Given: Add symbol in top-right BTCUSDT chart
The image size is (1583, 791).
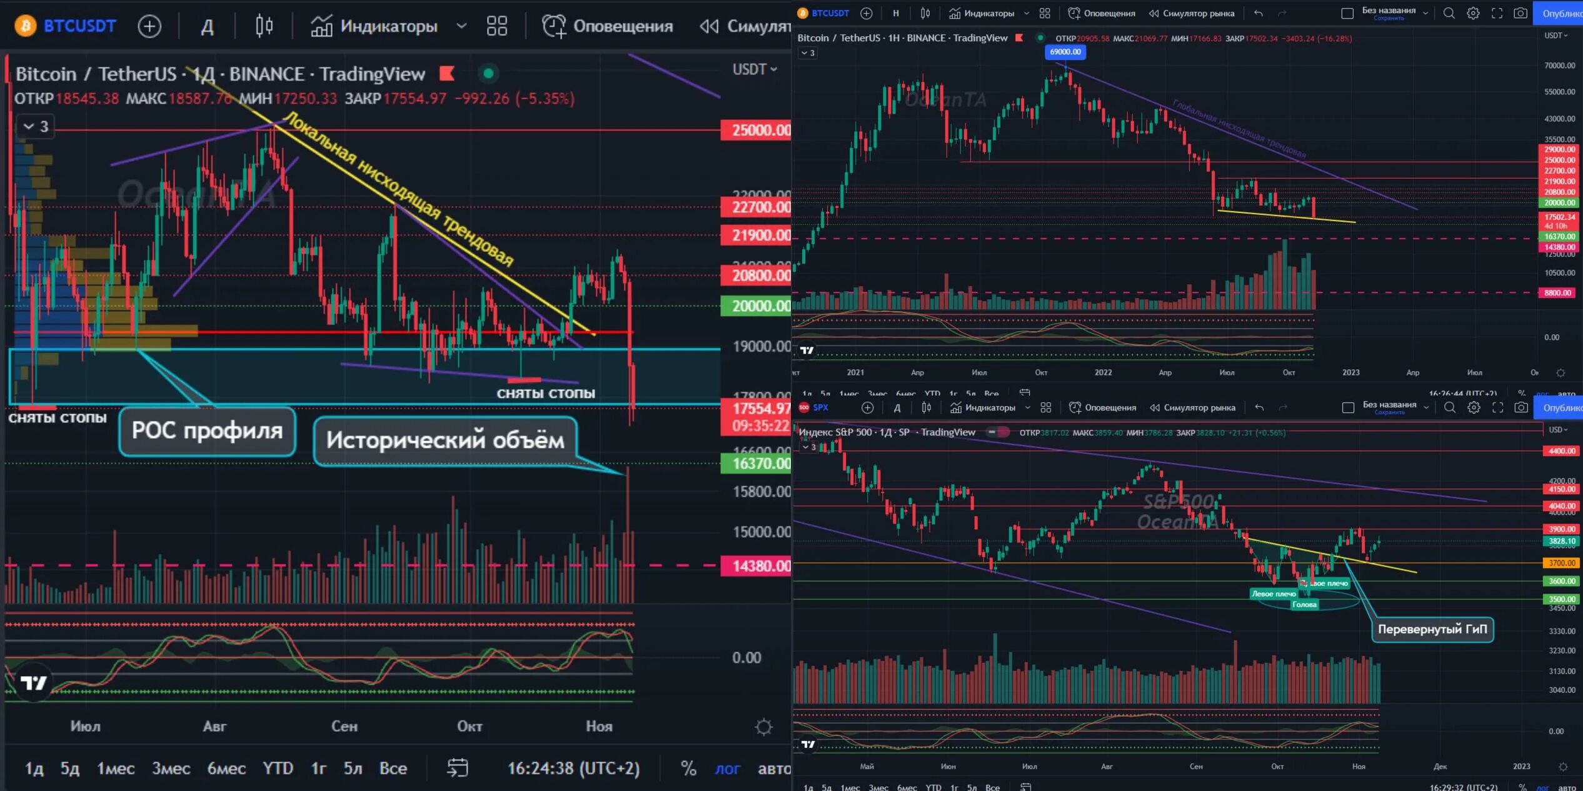Looking at the screenshot, I should coord(866,13).
